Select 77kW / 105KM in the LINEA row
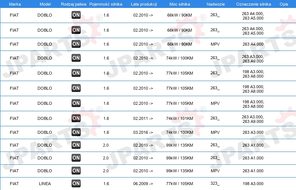Viewport: 296px width, 190px height. [179, 184]
